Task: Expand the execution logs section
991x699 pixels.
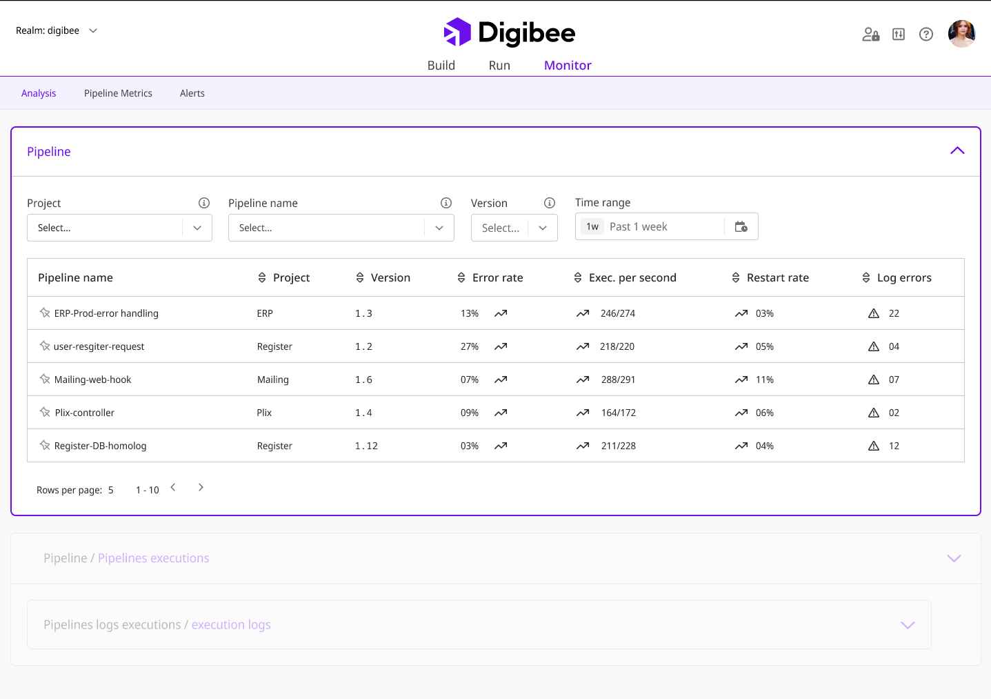Action: (x=908, y=625)
